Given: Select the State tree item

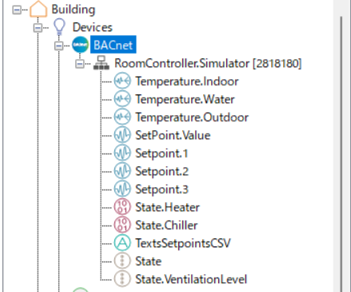Looking at the screenshot, I should pyautogui.click(x=148, y=261).
